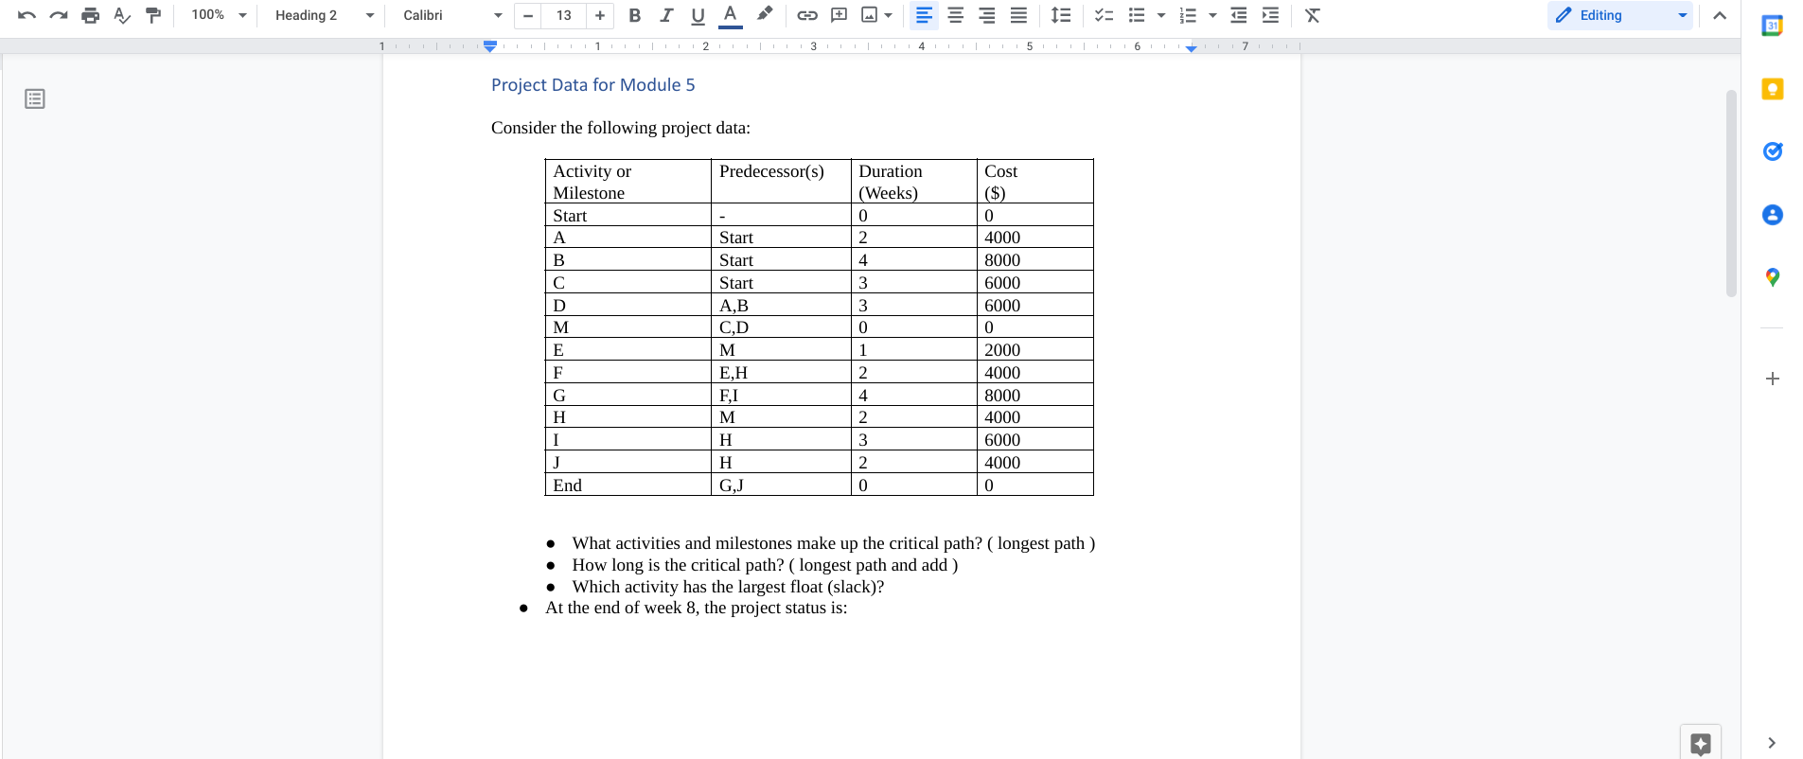
Task: Insert an image
Action: (870, 15)
